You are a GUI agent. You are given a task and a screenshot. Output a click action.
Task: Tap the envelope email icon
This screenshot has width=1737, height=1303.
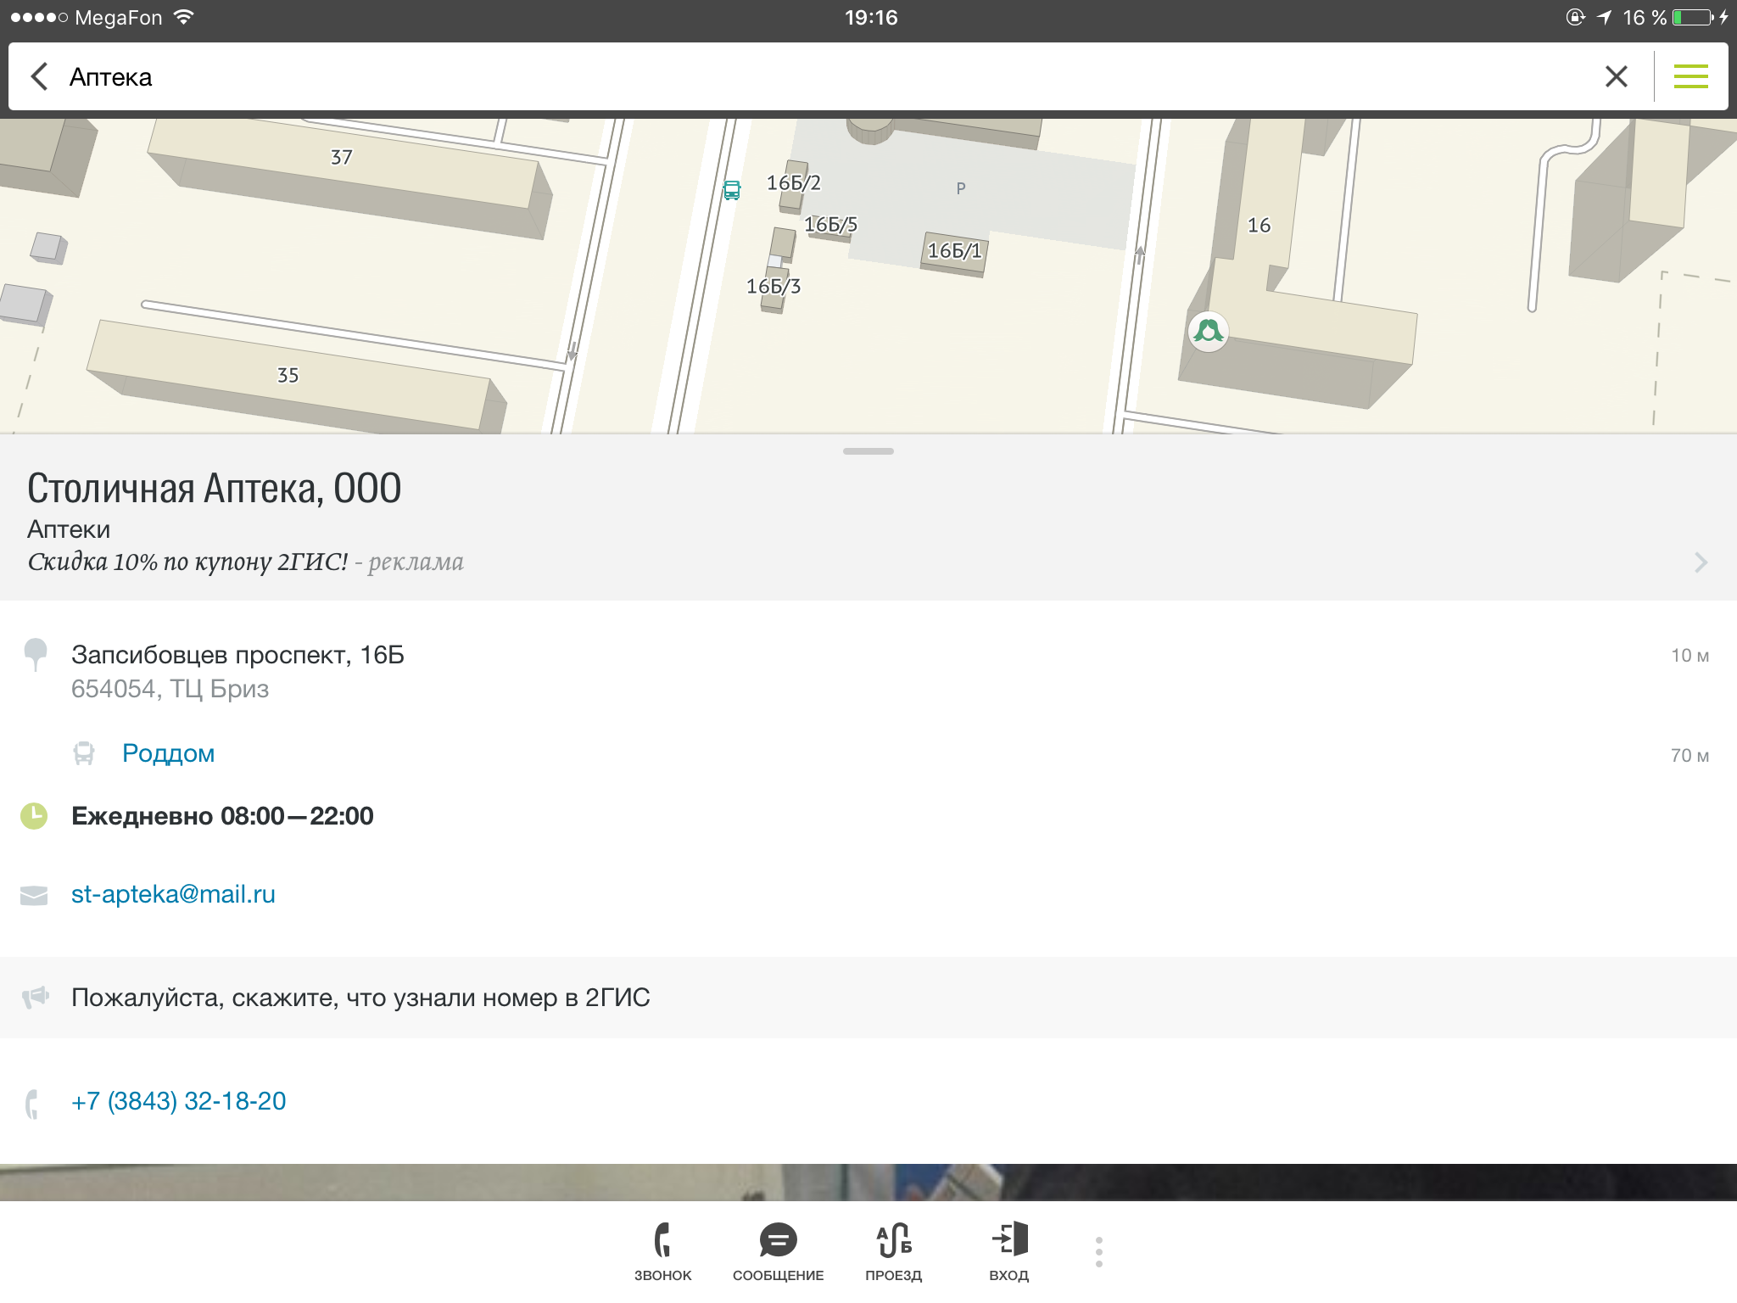click(x=34, y=895)
